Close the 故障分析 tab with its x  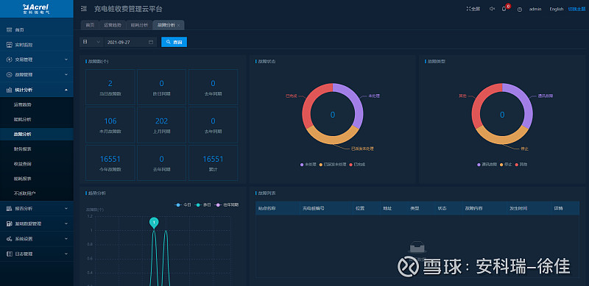point(178,25)
